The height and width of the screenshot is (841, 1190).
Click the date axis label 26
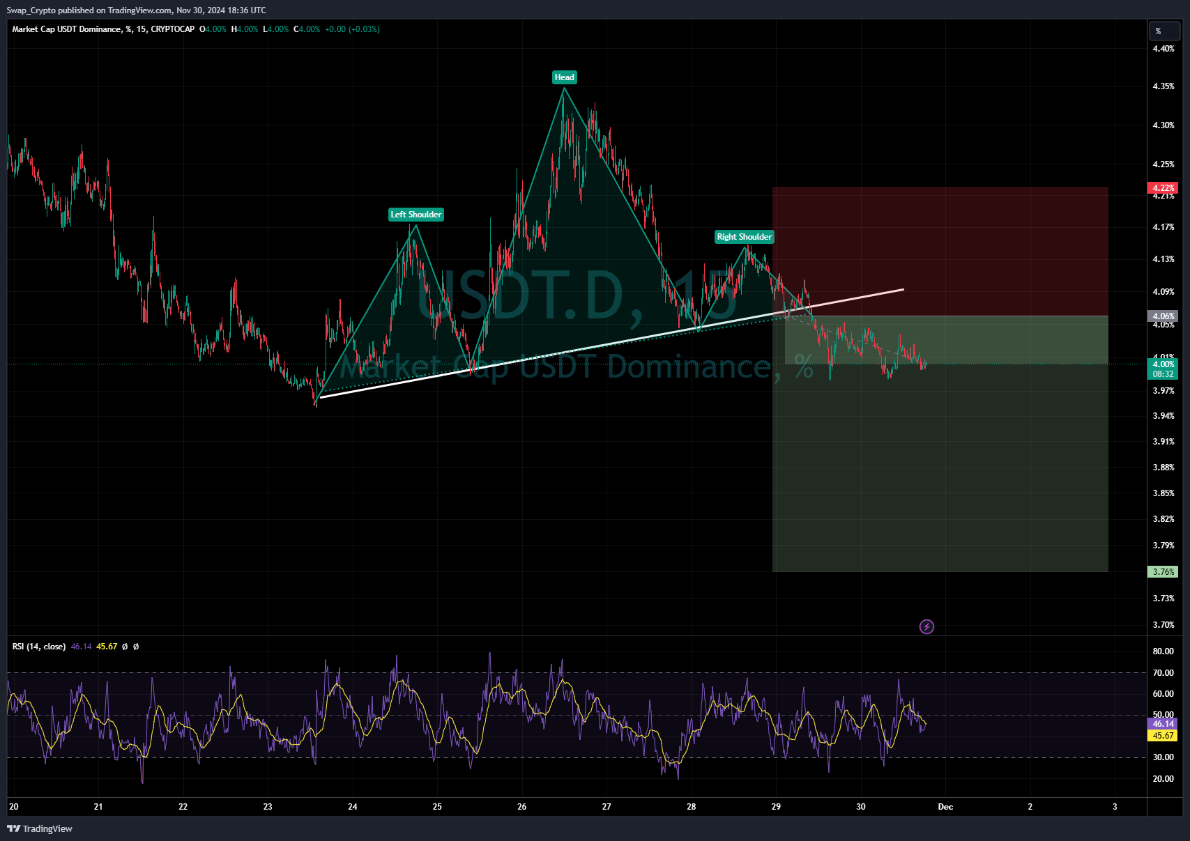click(522, 807)
